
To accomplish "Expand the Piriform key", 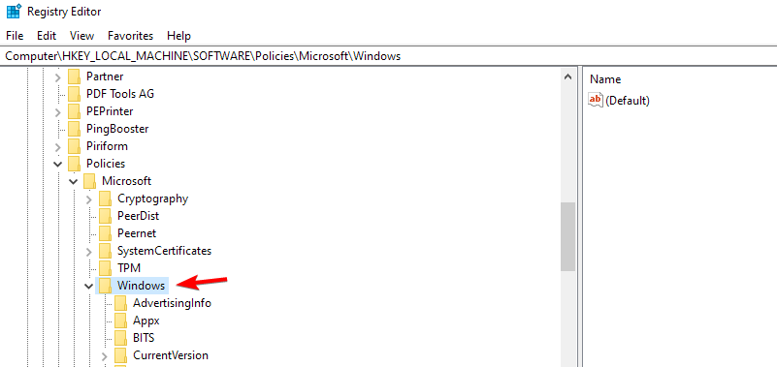I will coord(58,146).
